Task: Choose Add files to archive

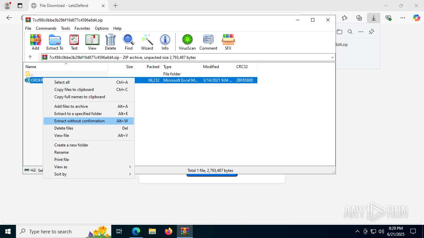Action: click(x=89, y=106)
